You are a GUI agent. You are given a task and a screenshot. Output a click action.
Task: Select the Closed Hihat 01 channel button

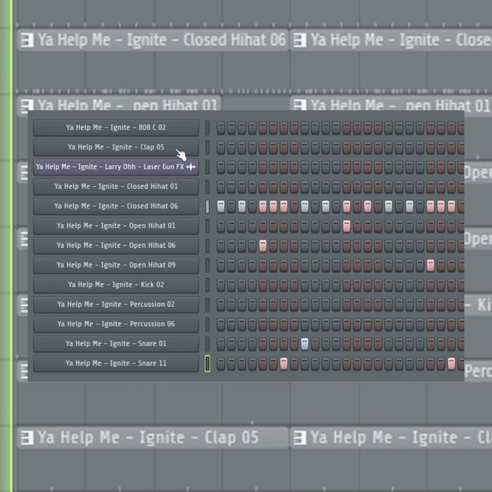click(116, 187)
